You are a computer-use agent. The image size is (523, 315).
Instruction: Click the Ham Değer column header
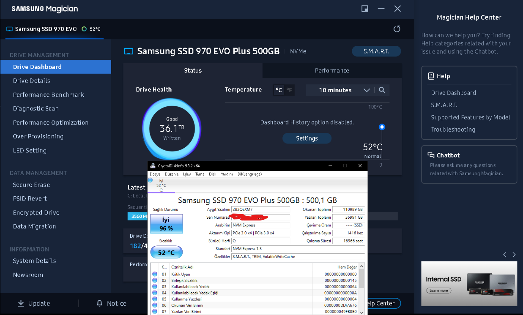(x=335, y=267)
